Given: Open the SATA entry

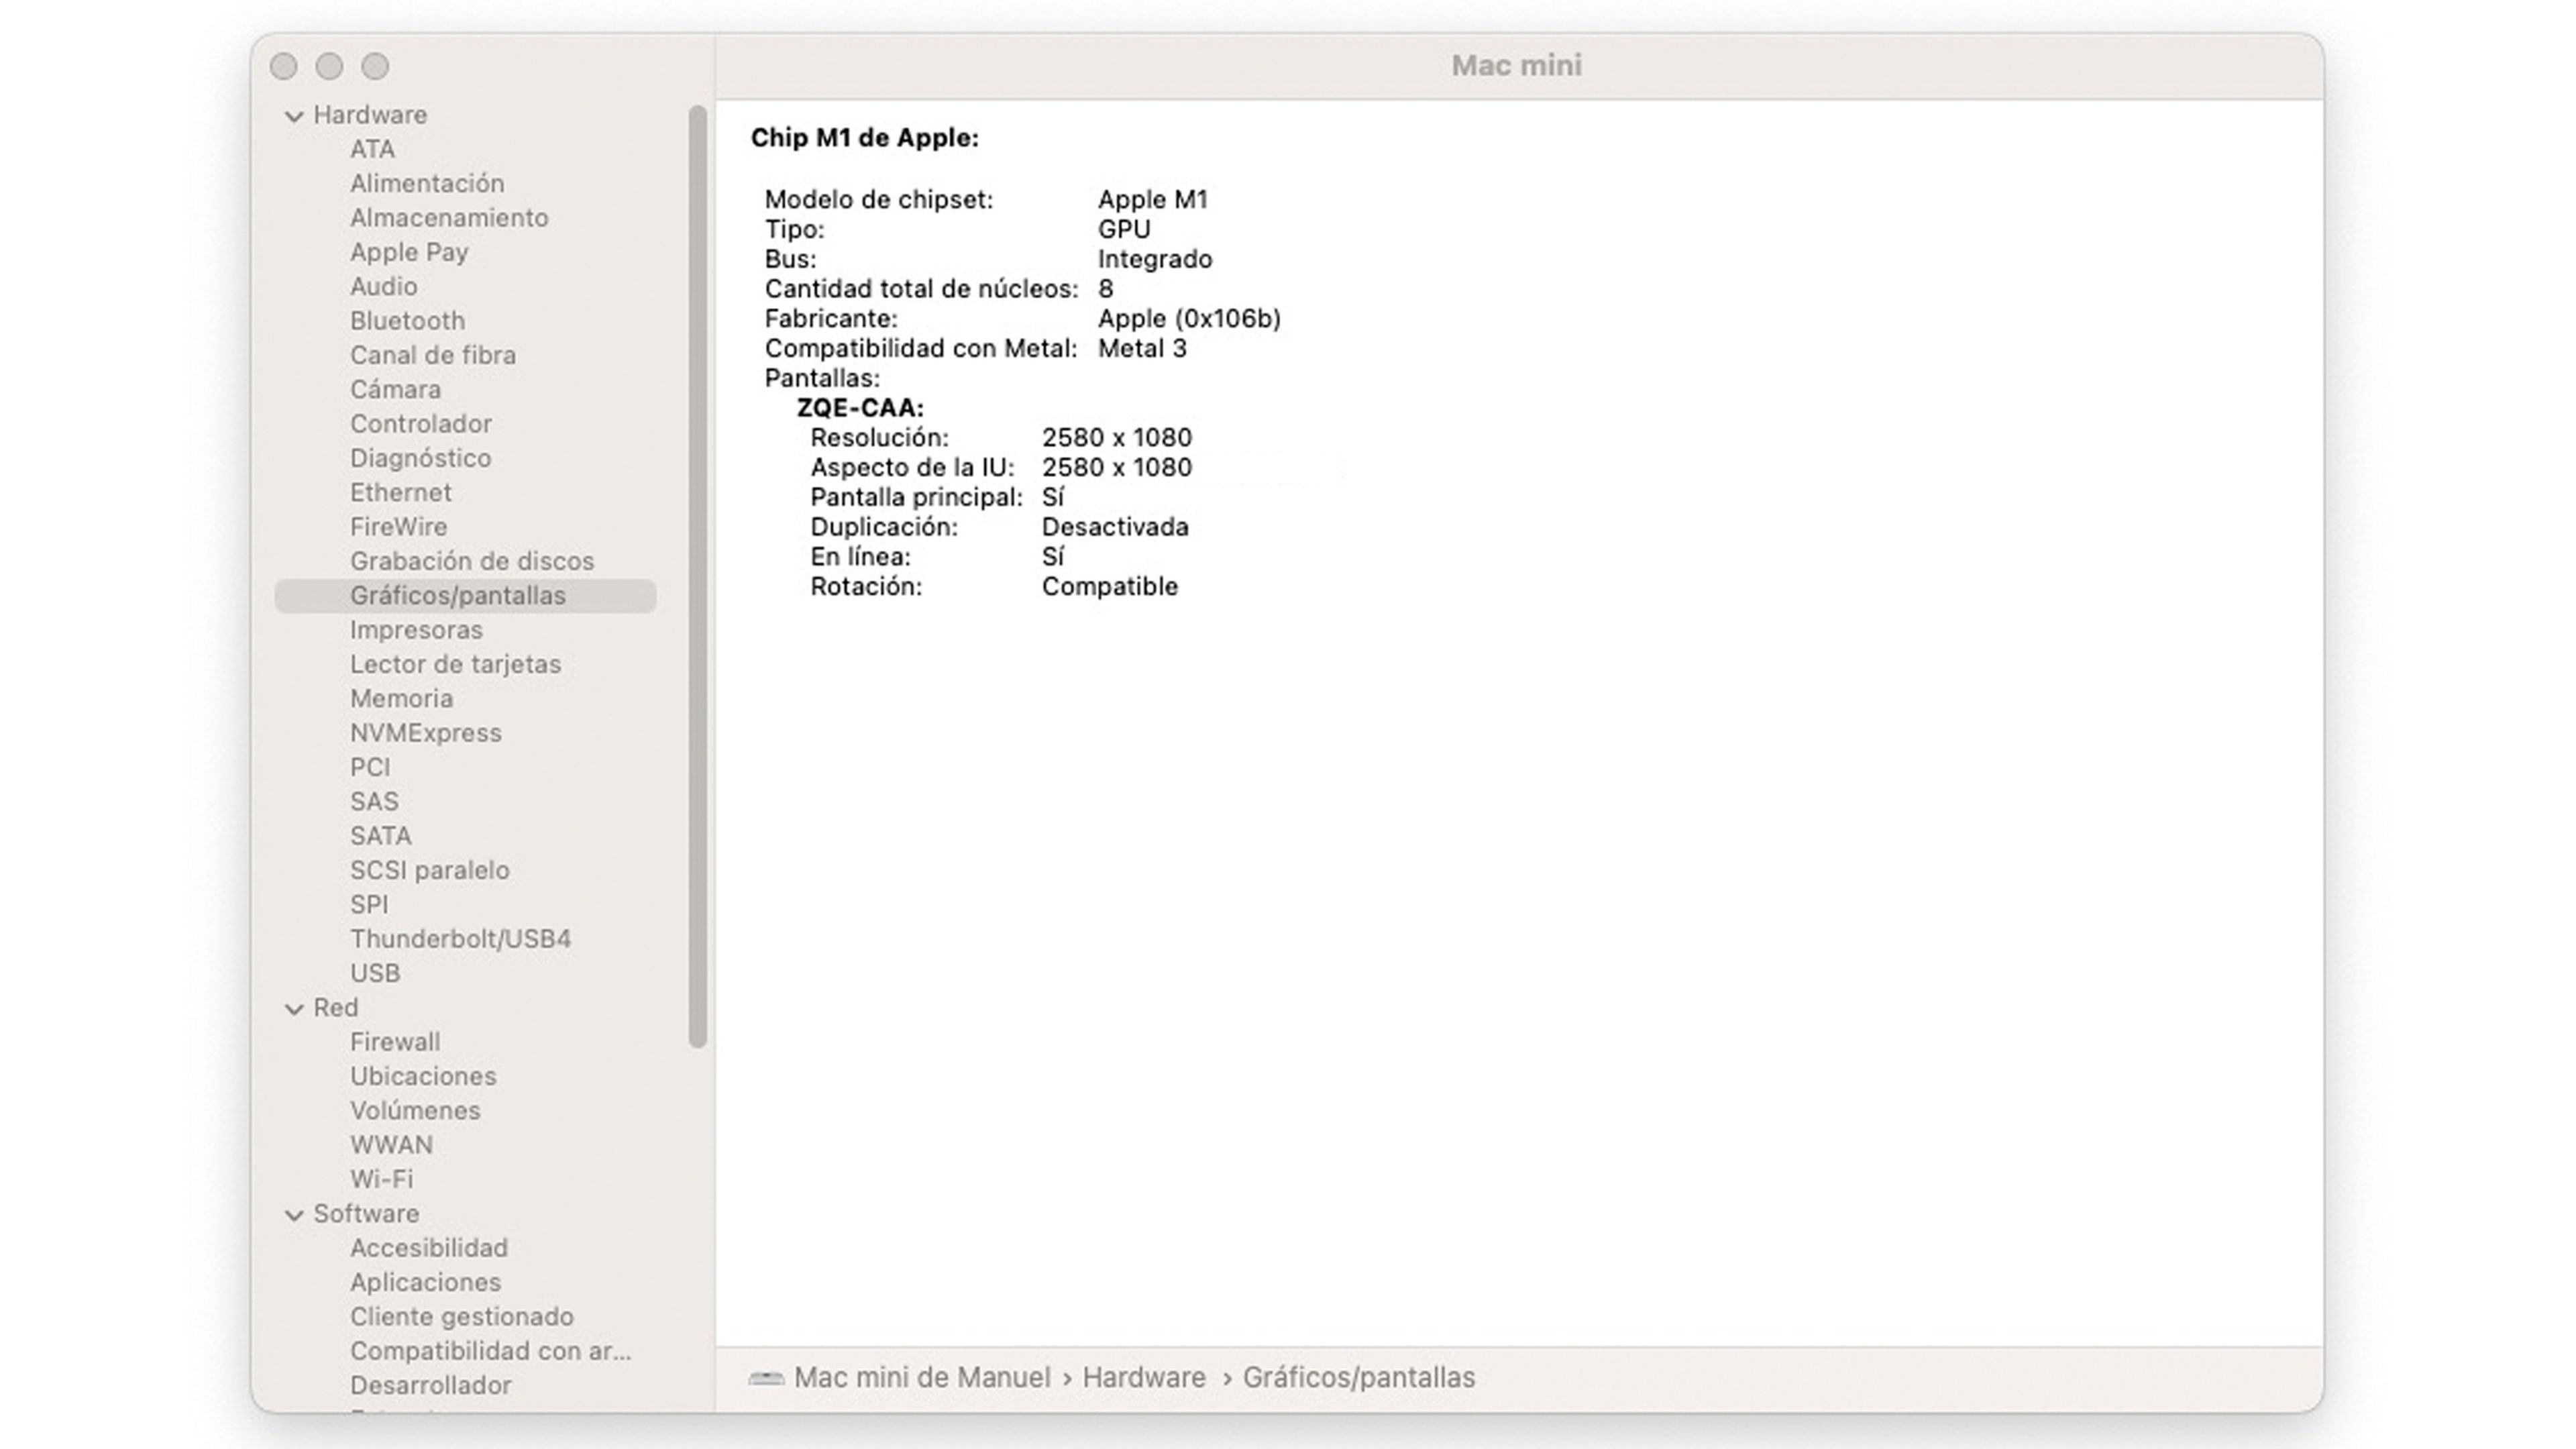Looking at the screenshot, I should tap(380, 836).
